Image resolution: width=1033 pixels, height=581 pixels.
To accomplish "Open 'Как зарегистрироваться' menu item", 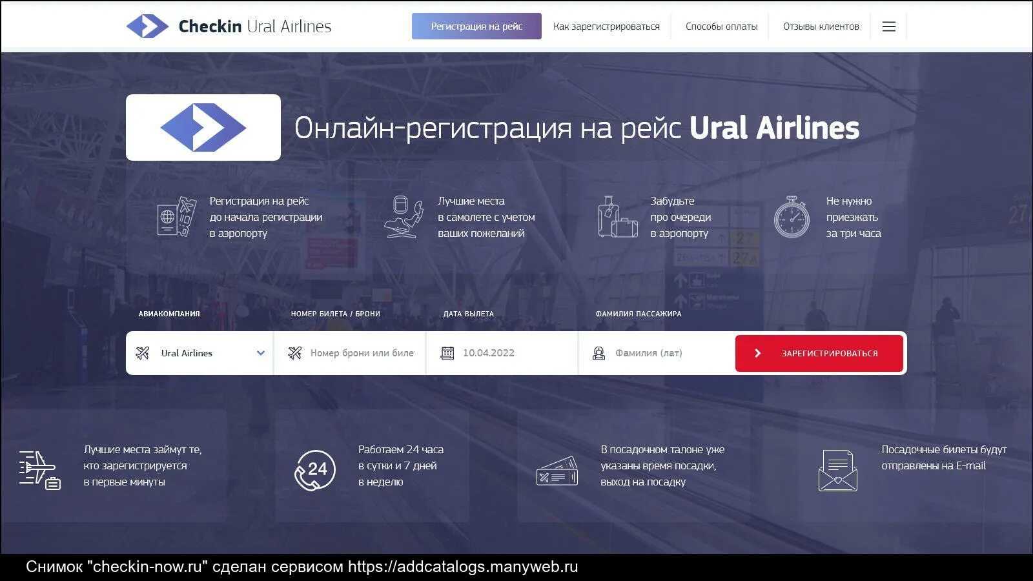I will [606, 26].
